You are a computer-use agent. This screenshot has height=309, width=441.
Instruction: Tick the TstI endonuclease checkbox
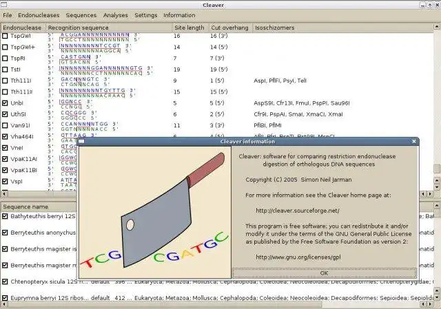point(5,70)
